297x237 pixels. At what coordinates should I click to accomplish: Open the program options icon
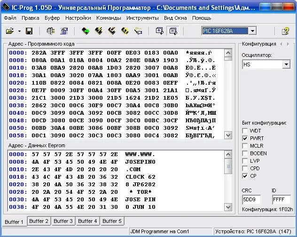(x=64, y=31)
